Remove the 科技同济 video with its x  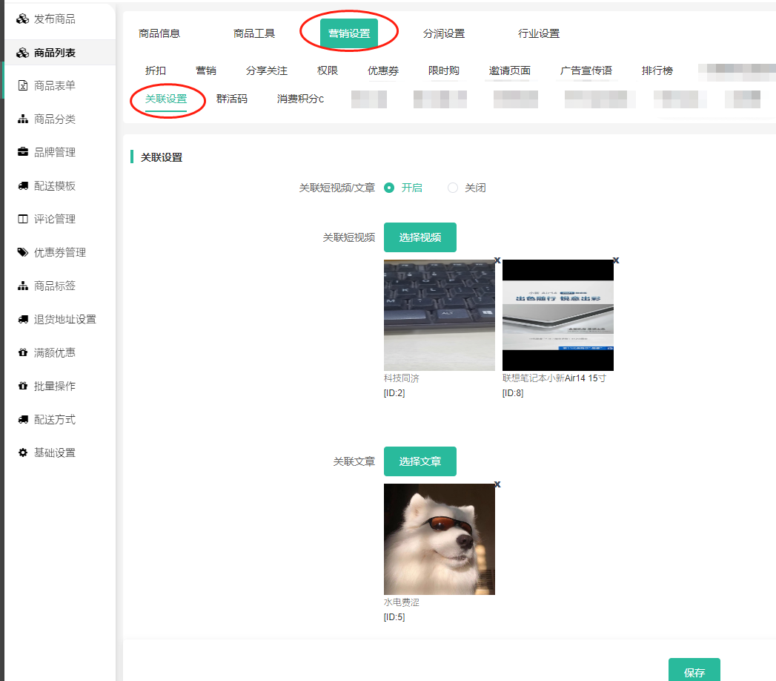(497, 260)
